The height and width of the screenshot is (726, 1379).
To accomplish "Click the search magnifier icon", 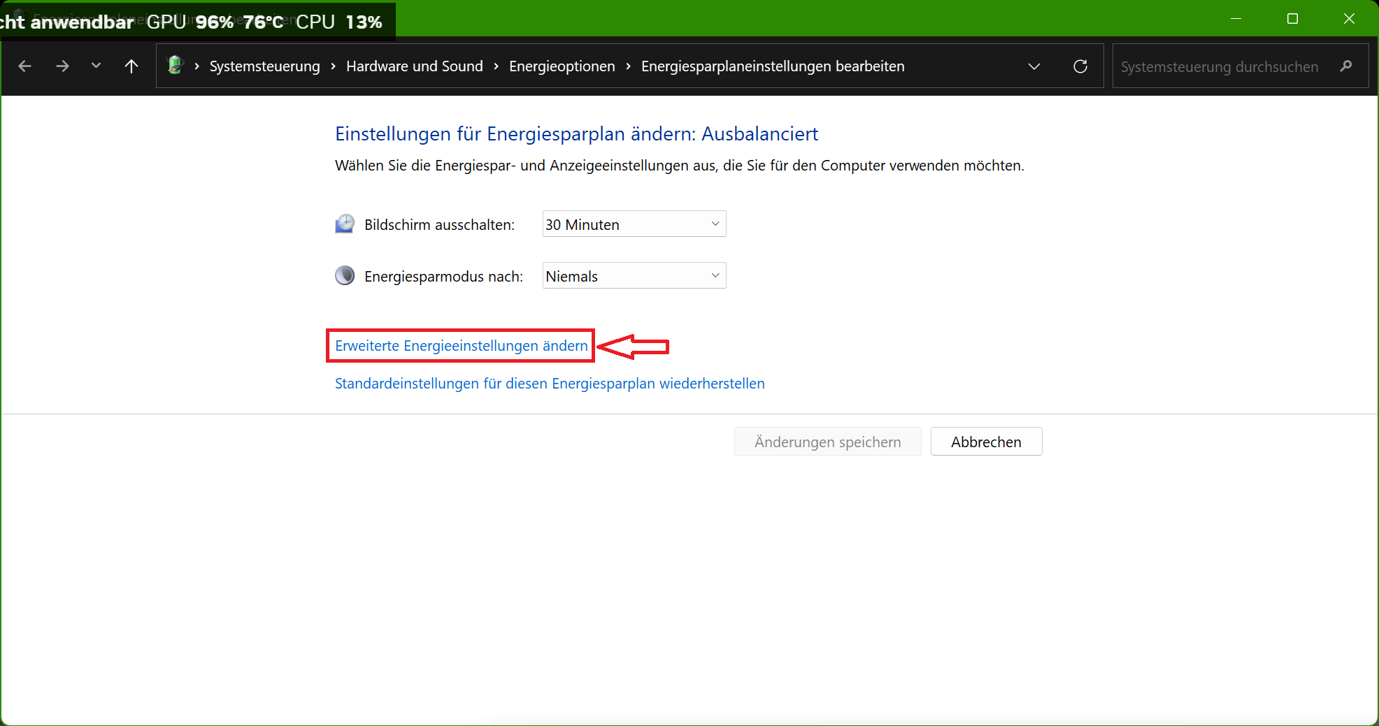I will tap(1346, 66).
